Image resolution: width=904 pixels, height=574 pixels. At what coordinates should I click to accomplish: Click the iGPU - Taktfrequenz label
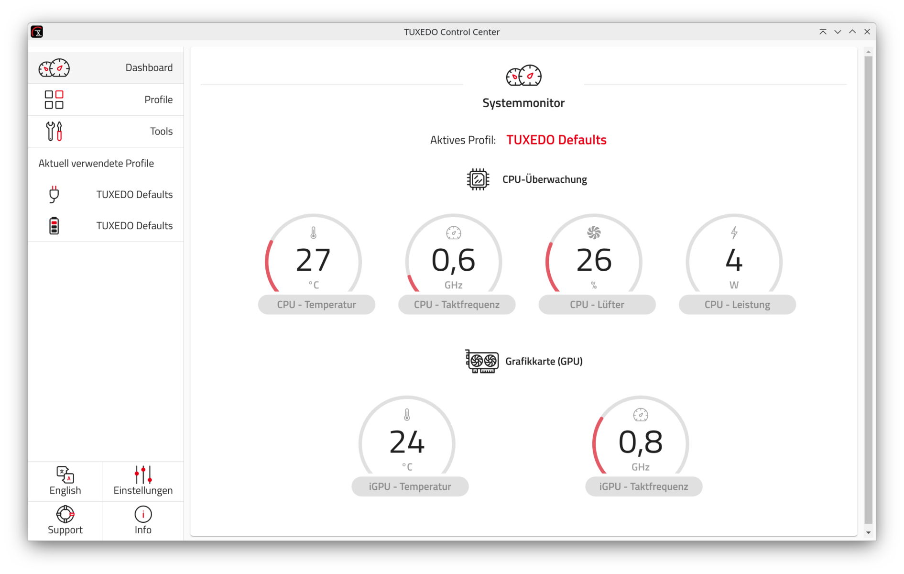click(x=643, y=486)
